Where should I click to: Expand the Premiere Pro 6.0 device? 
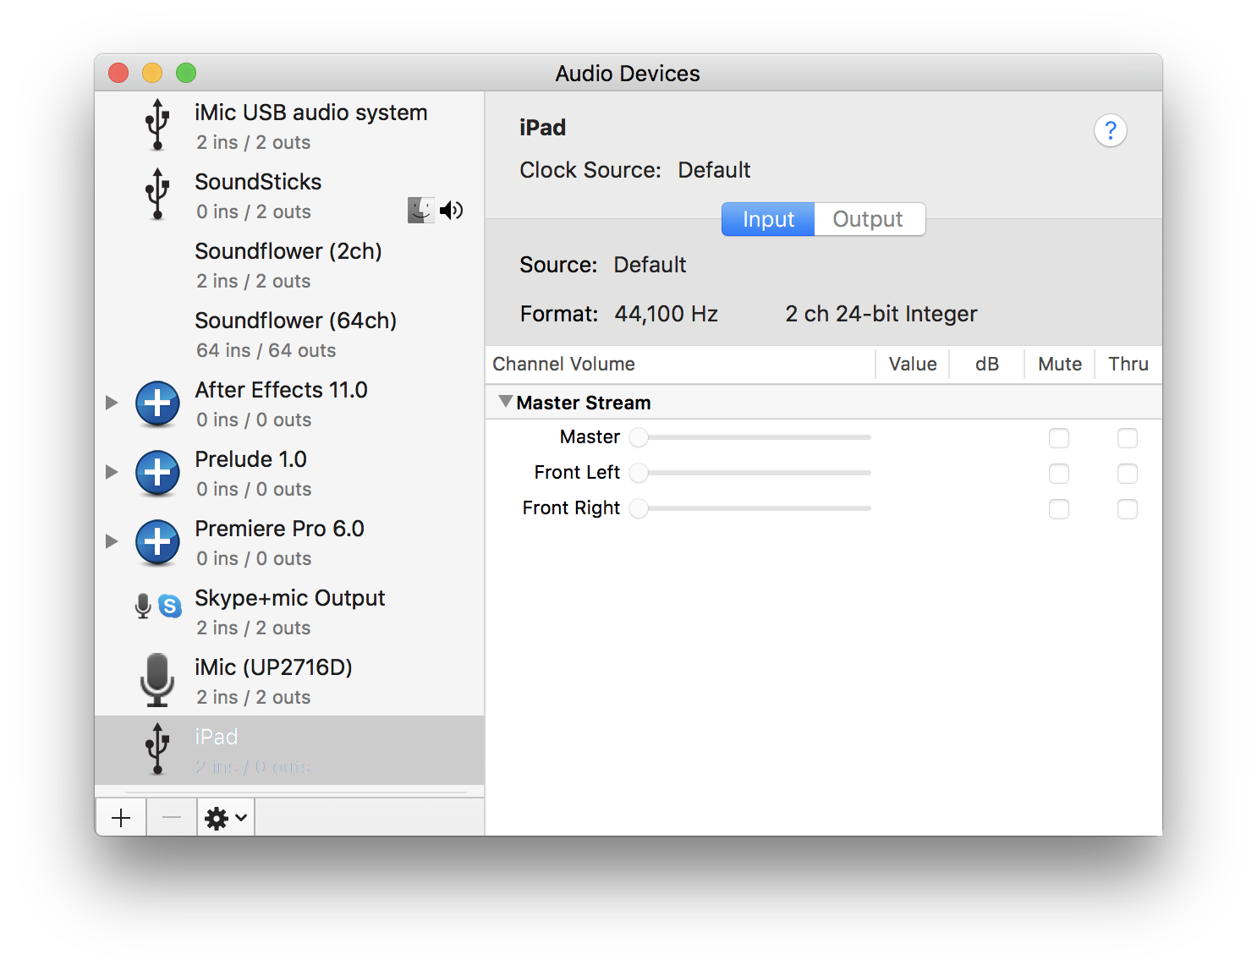tap(112, 541)
